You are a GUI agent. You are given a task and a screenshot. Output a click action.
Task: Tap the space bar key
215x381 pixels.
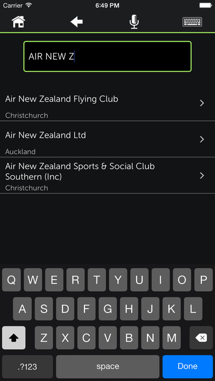[107, 366]
